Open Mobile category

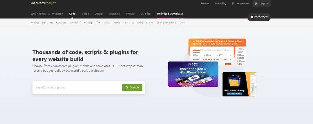(x=107, y=23)
